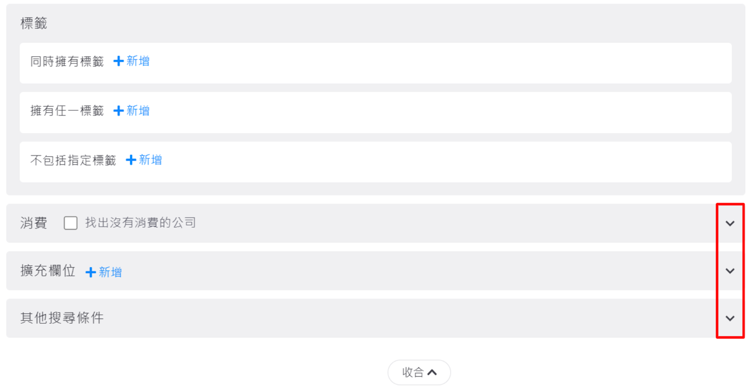Click the plus icon beside 不包括指定標籤

[x=131, y=160]
